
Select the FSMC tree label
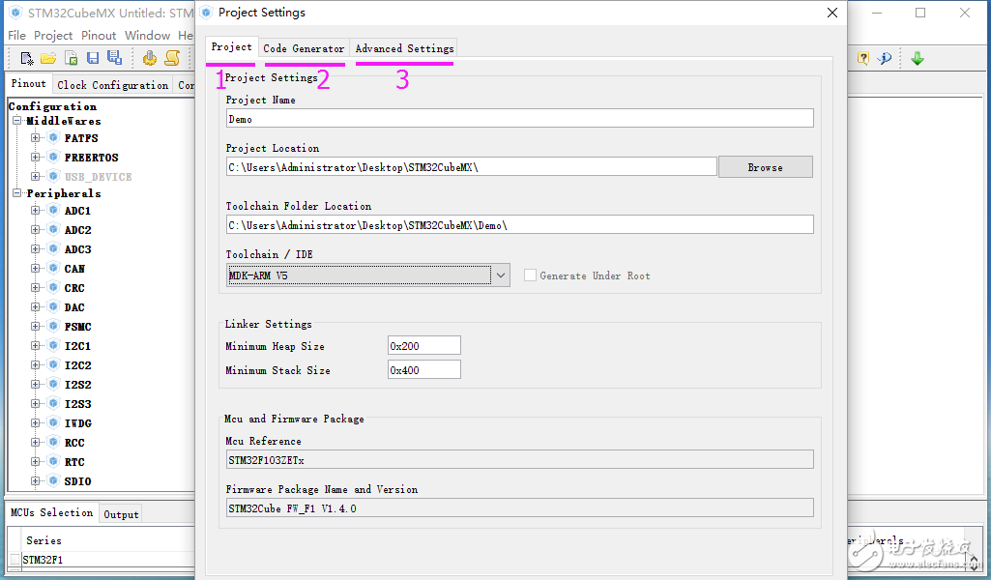(77, 327)
